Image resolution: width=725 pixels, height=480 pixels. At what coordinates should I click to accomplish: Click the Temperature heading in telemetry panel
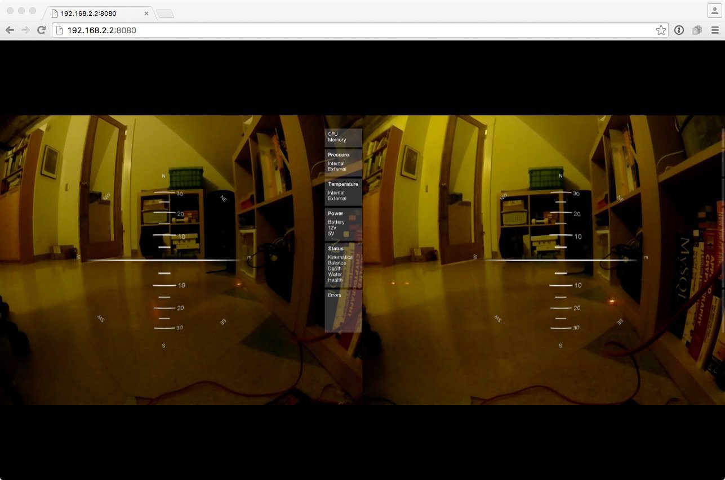(x=343, y=184)
